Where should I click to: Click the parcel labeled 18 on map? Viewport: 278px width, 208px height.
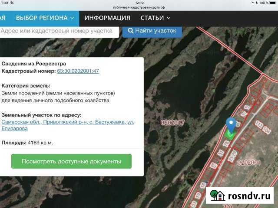point(203,185)
